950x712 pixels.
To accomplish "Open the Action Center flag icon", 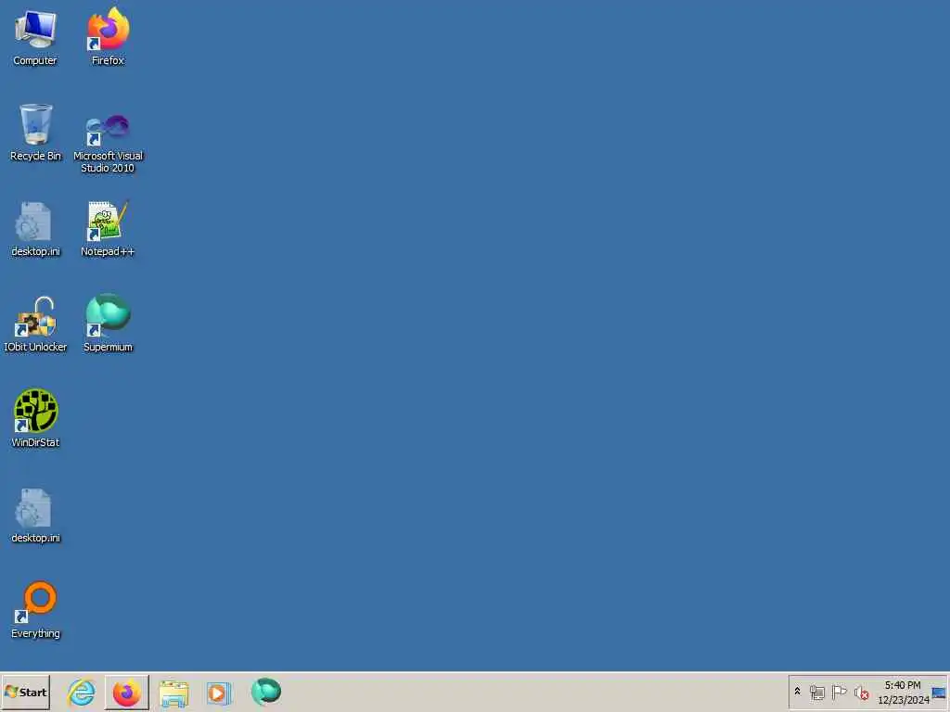I will coord(839,692).
